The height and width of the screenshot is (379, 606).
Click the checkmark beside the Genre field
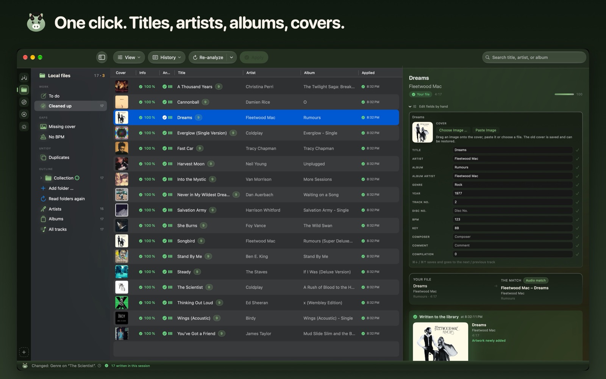(577, 185)
